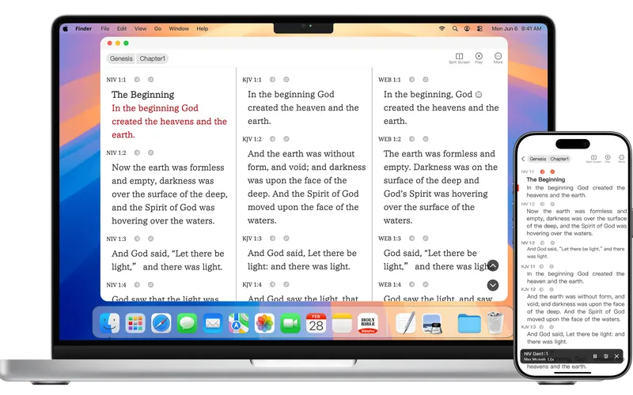Screen dimensions: 633x395
Task: Click the second round icon beside KJV 1:1 on Mac
Action: point(286,80)
